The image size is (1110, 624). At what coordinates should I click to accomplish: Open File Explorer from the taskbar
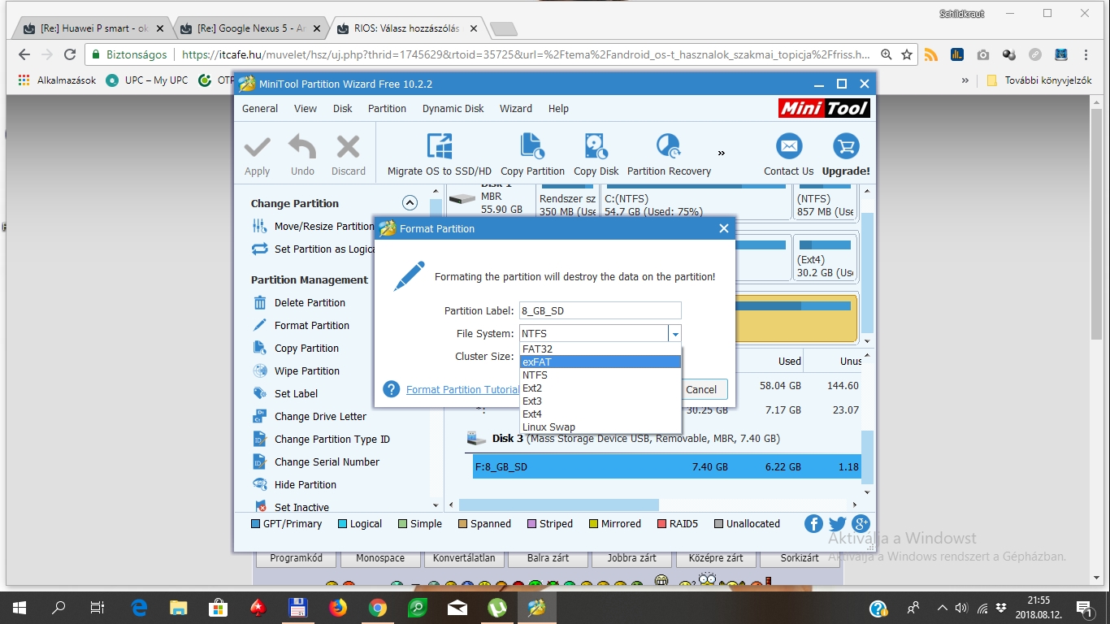point(178,607)
